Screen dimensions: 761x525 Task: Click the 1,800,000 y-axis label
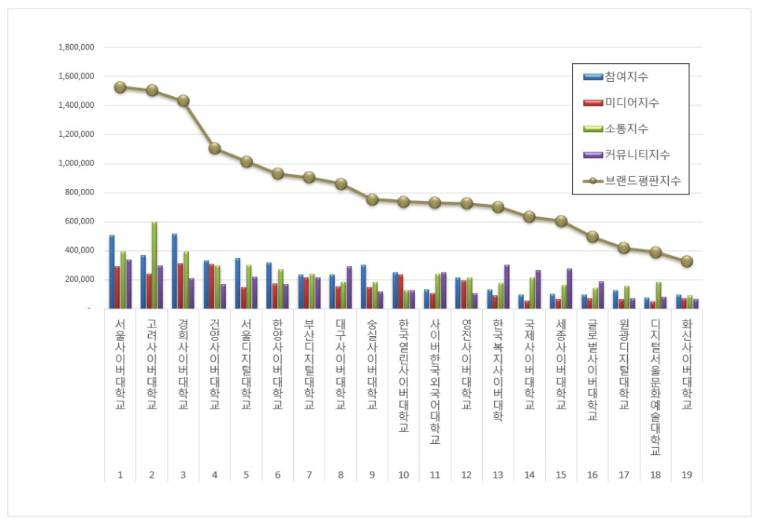tap(76, 47)
